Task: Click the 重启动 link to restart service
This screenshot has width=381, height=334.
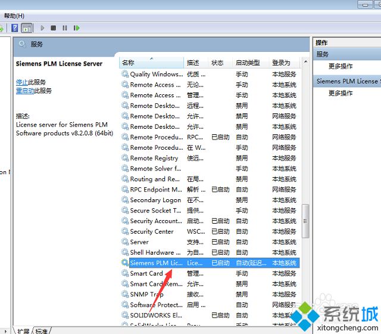Action: (x=25, y=91)
